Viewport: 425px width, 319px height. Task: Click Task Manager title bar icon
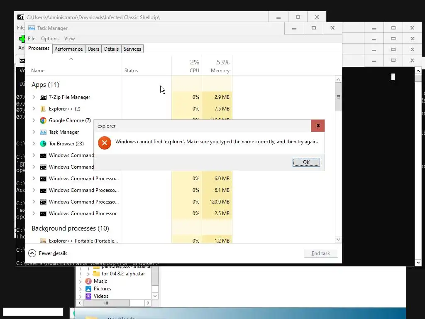tap(32, 28)
